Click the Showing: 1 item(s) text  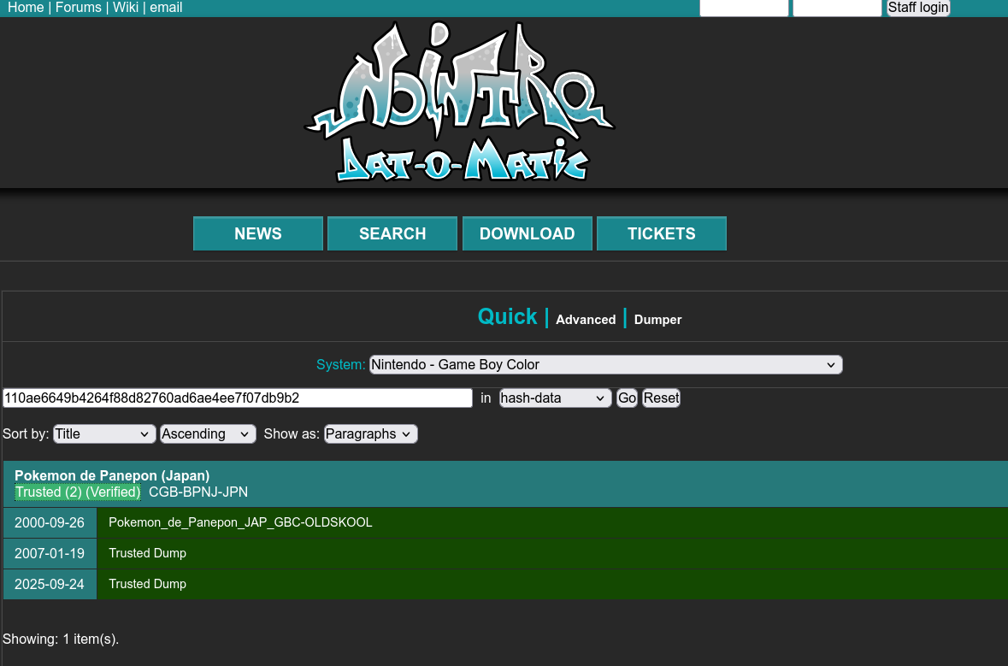coord(61,639)
